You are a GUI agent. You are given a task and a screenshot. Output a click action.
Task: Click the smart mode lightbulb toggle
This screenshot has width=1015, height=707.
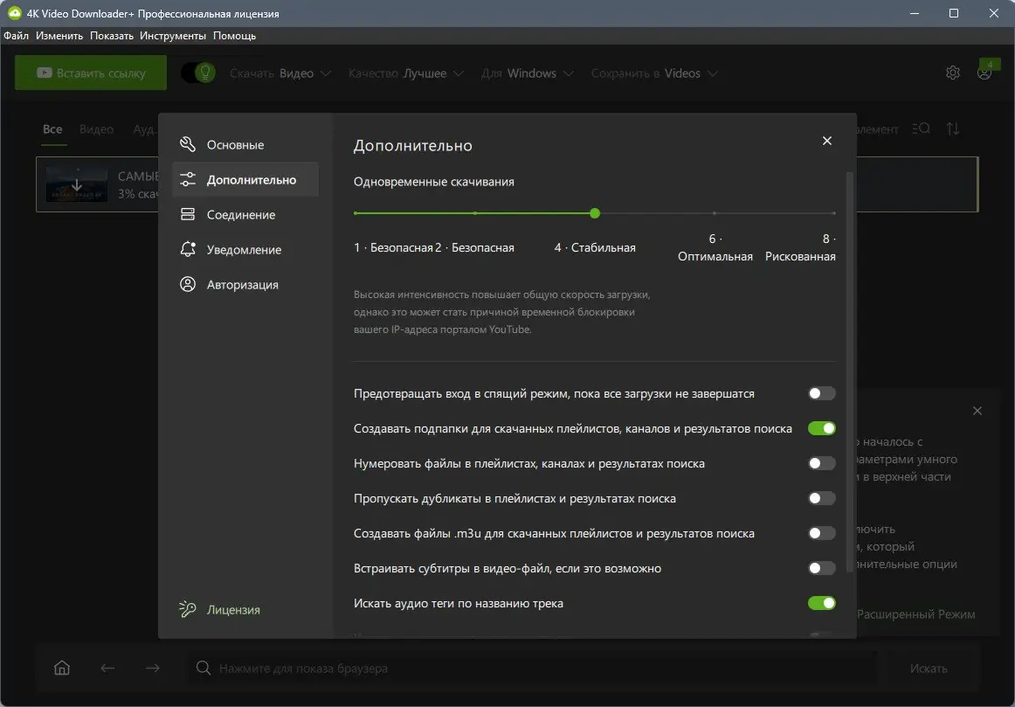click(198, 73)
